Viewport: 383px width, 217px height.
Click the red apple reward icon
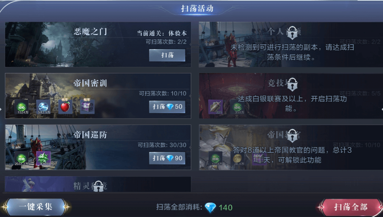tap(65, 107)
